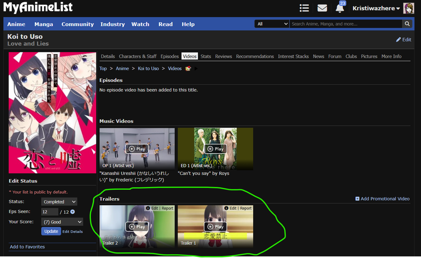Click Report on Trailer 1

(246, 208)
